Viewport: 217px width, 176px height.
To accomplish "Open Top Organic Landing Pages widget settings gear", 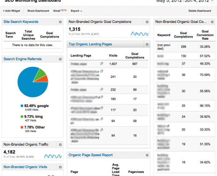I will point(147,44).
